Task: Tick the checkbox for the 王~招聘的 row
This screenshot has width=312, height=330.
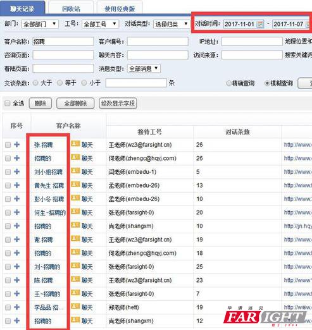Action: tap(8, 294)
